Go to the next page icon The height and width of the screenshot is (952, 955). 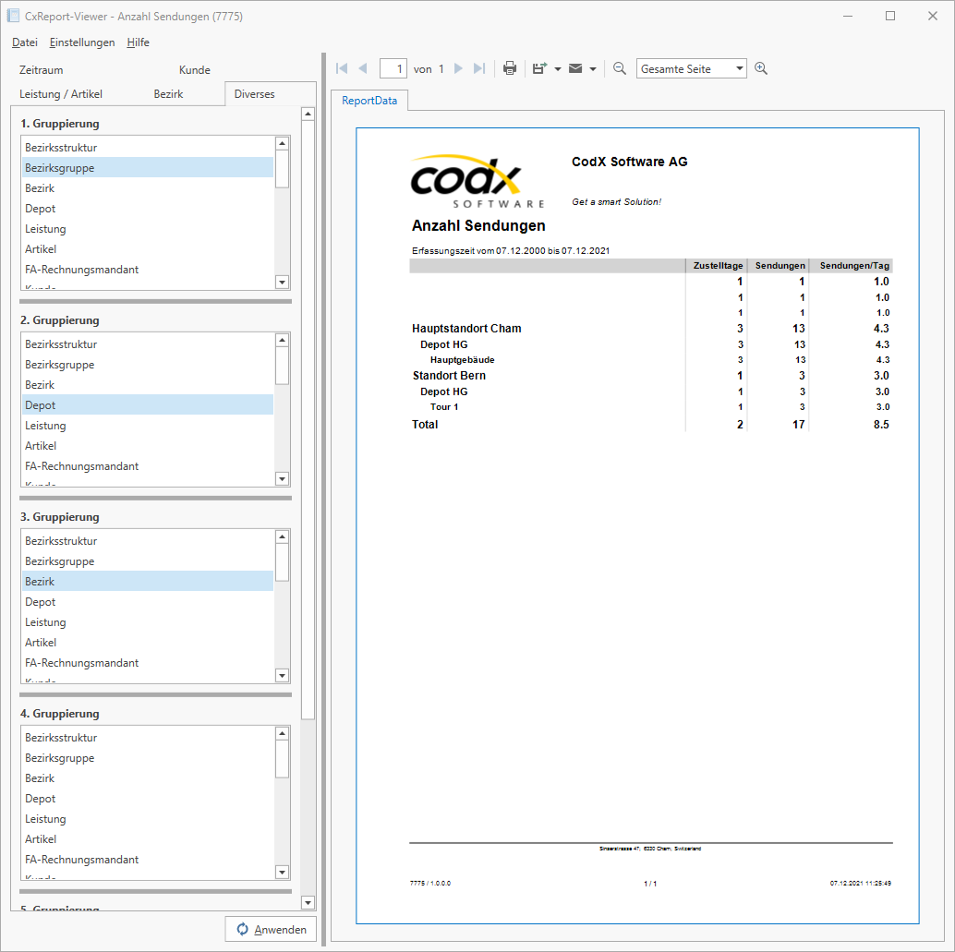coord(456,67)
